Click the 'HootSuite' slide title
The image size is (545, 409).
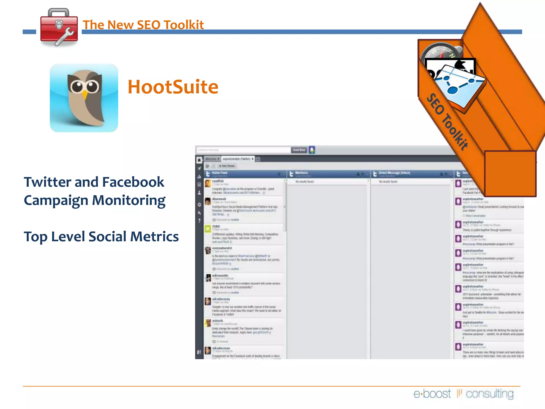coord(173,87)
